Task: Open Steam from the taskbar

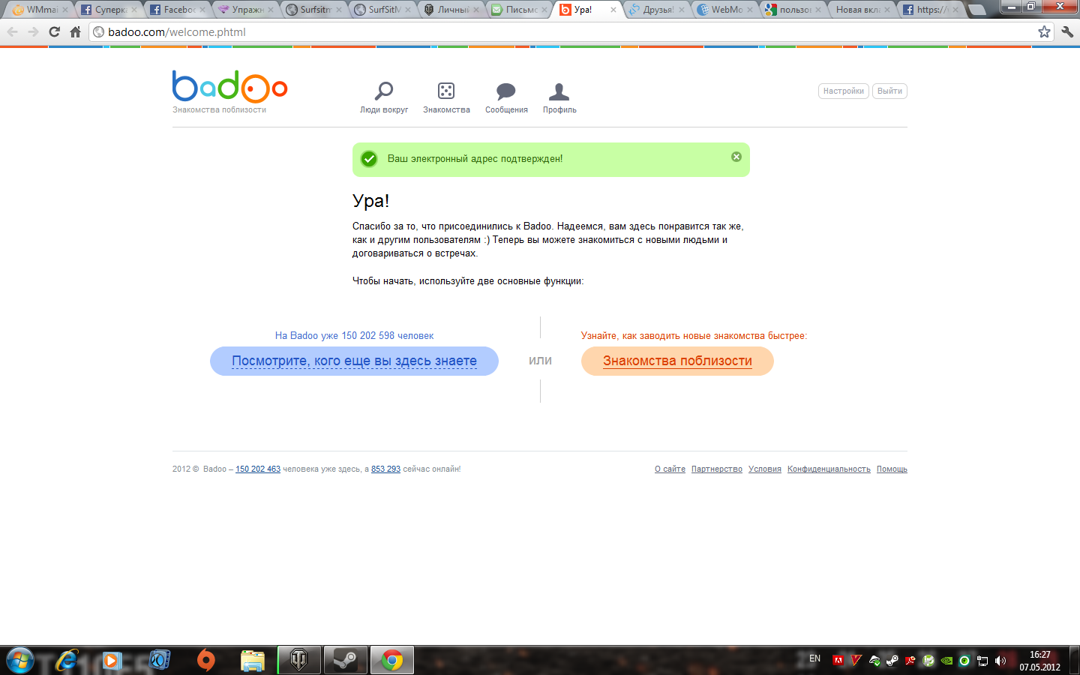Action: point(345,660)
